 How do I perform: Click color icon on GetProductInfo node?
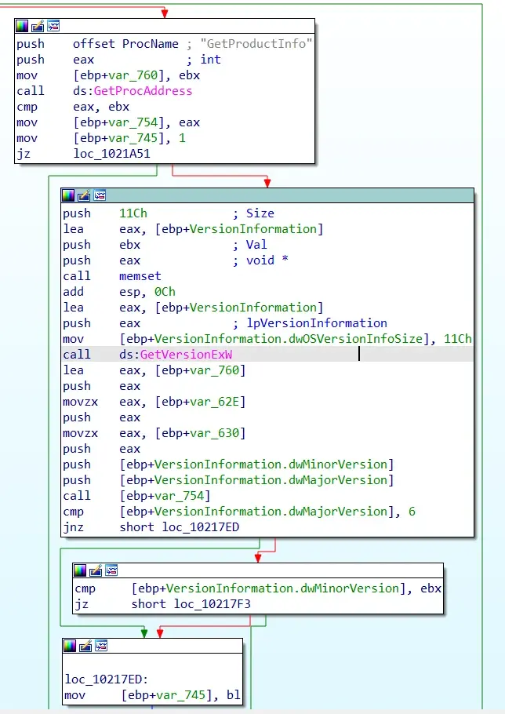(x=22, y=26)
